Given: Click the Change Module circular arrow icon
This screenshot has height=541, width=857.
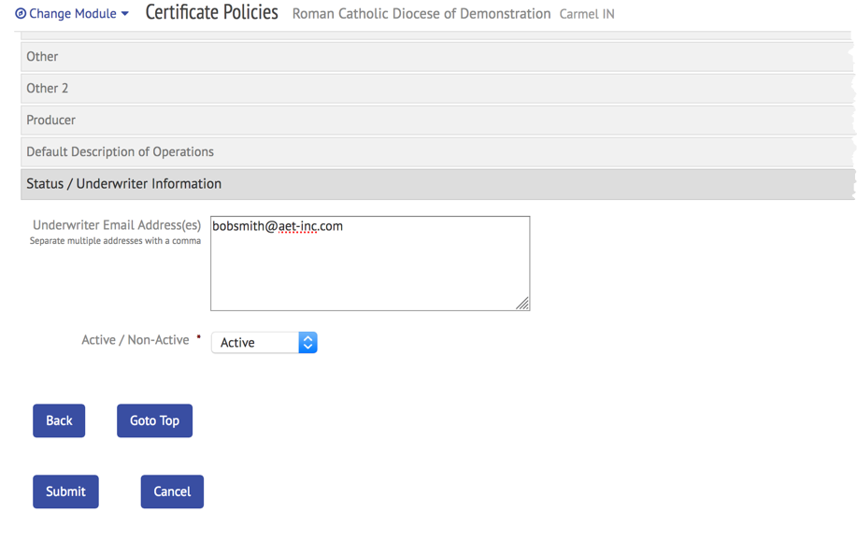Looking at the screenshot, I should tap(21, 14).
